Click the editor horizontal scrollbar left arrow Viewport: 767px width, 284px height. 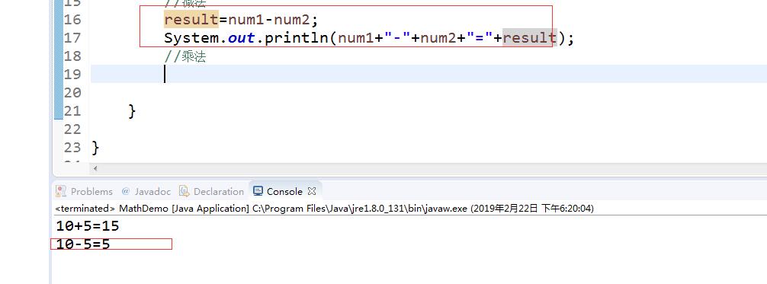(x=95, y=168)
